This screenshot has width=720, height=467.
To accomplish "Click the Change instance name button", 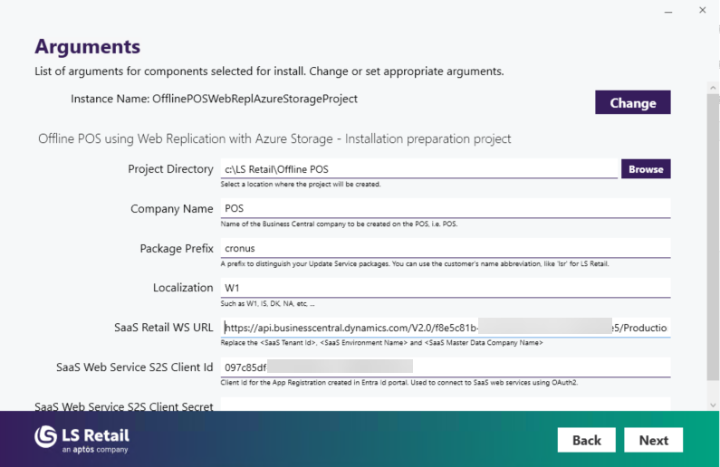I will click(x=632, y=102).
